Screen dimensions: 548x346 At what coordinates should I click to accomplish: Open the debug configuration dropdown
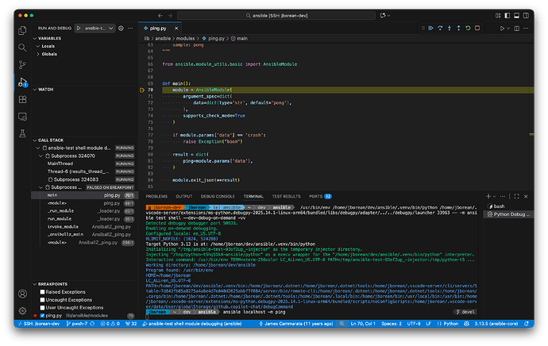pos(99,29)
